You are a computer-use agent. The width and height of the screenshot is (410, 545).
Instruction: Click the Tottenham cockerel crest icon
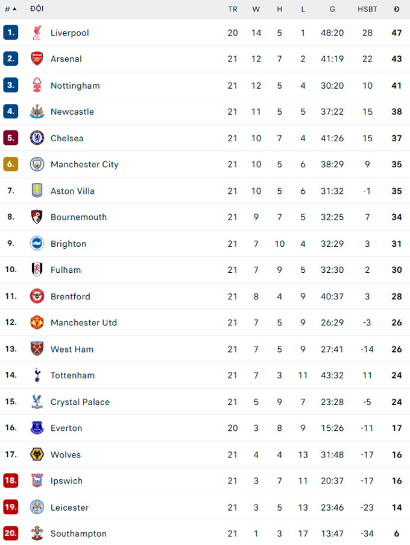(37, 375)
